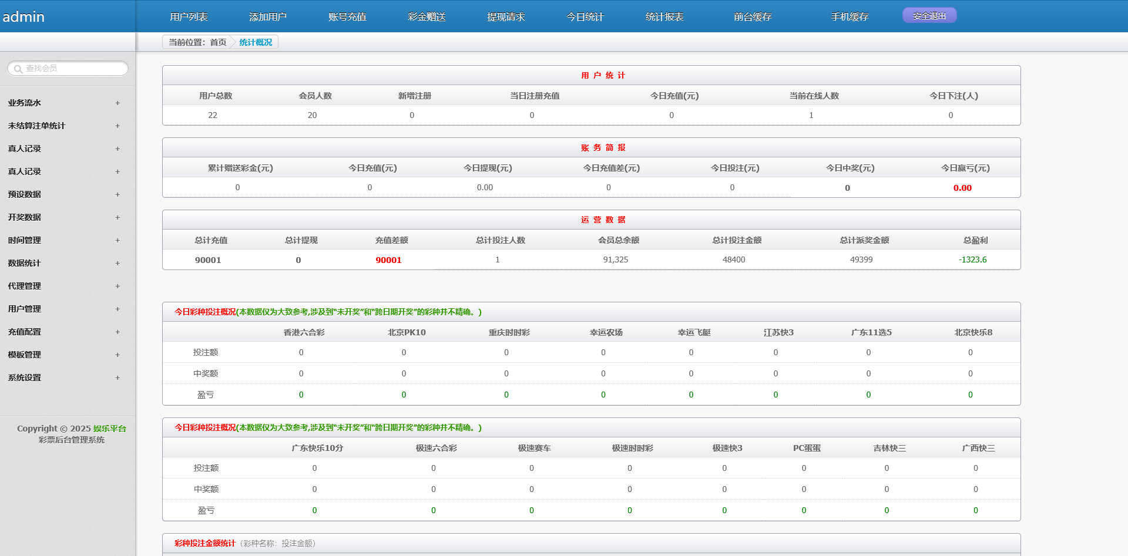Image resolution: width=1128 pixels, height=556 pixels.
Task: Click the search magnifier icon
Action: (18, 69)
